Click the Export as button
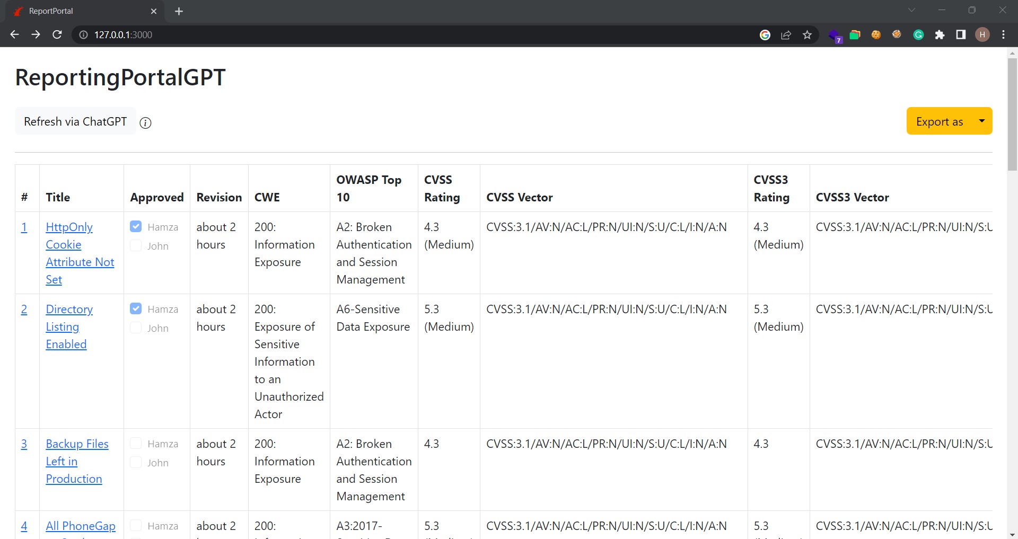Viewport: 1018px width, 539px height. point(939,121)
